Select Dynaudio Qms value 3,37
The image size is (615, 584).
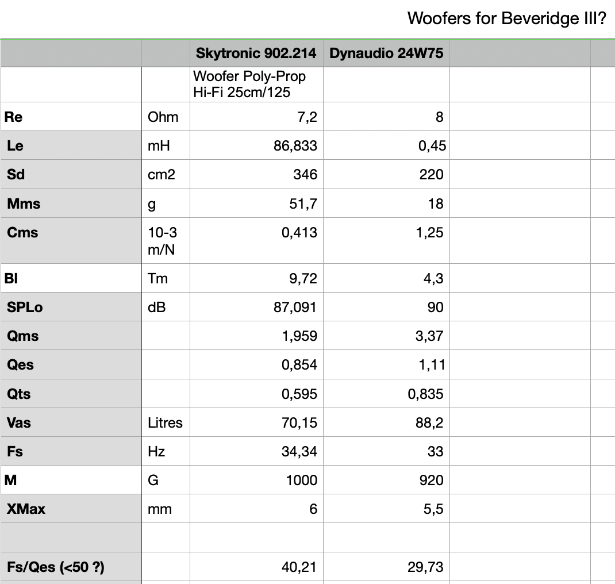click(386, 335)
